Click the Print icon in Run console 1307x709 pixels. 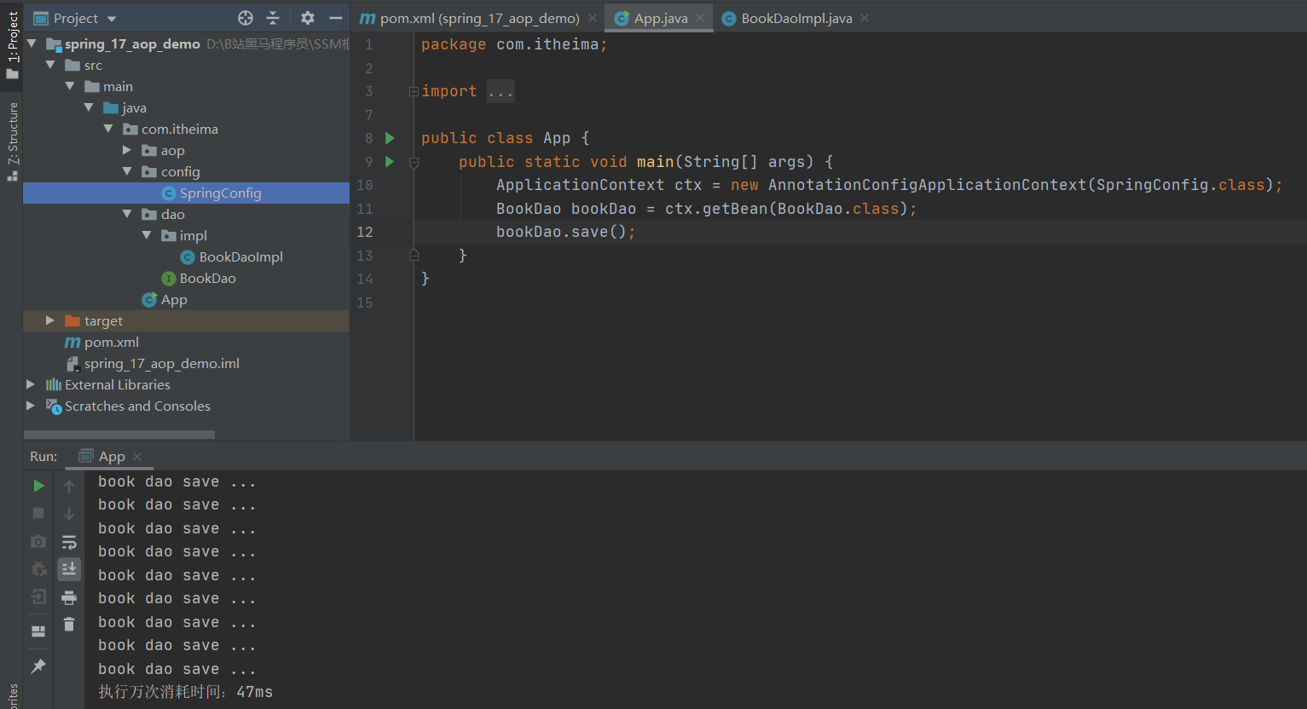click(x=69, y=597)
